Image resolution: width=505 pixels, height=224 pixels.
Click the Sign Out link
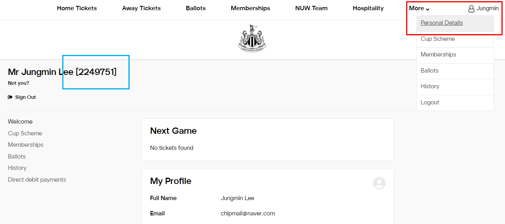pyautogui.click(x=26, y=97)
